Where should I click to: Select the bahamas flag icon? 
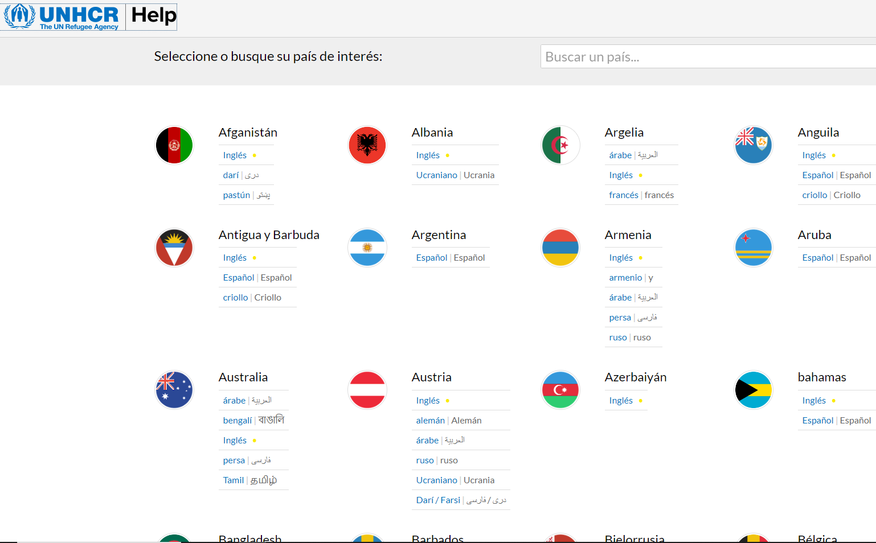(754, 390)
